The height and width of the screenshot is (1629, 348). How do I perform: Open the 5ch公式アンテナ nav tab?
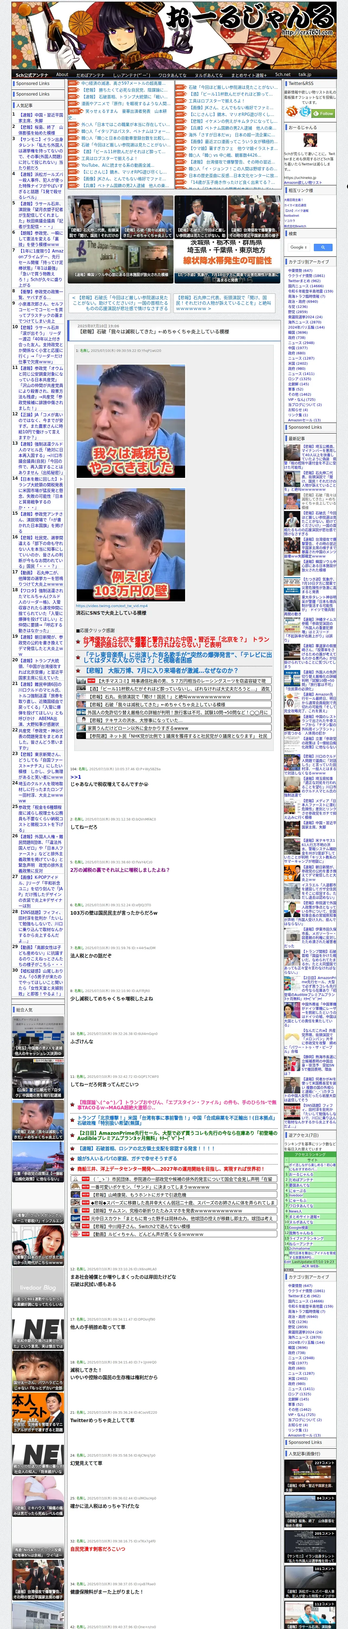pyautogui.click(x=32, y=75)
